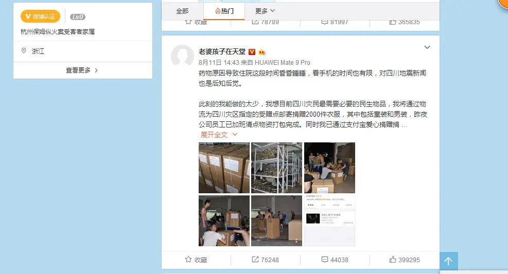The image size is (508, 274).
Task: Like the post with 399295 thumbs-up
Action: [393, 260]
